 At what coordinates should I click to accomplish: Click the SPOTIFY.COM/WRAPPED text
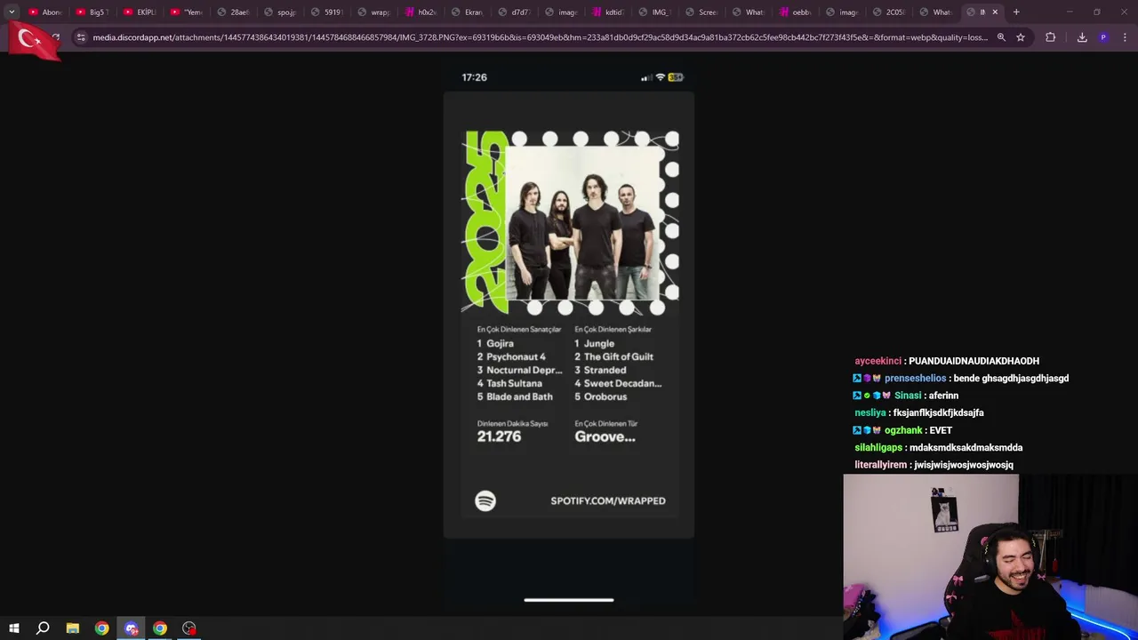(608, 500)
